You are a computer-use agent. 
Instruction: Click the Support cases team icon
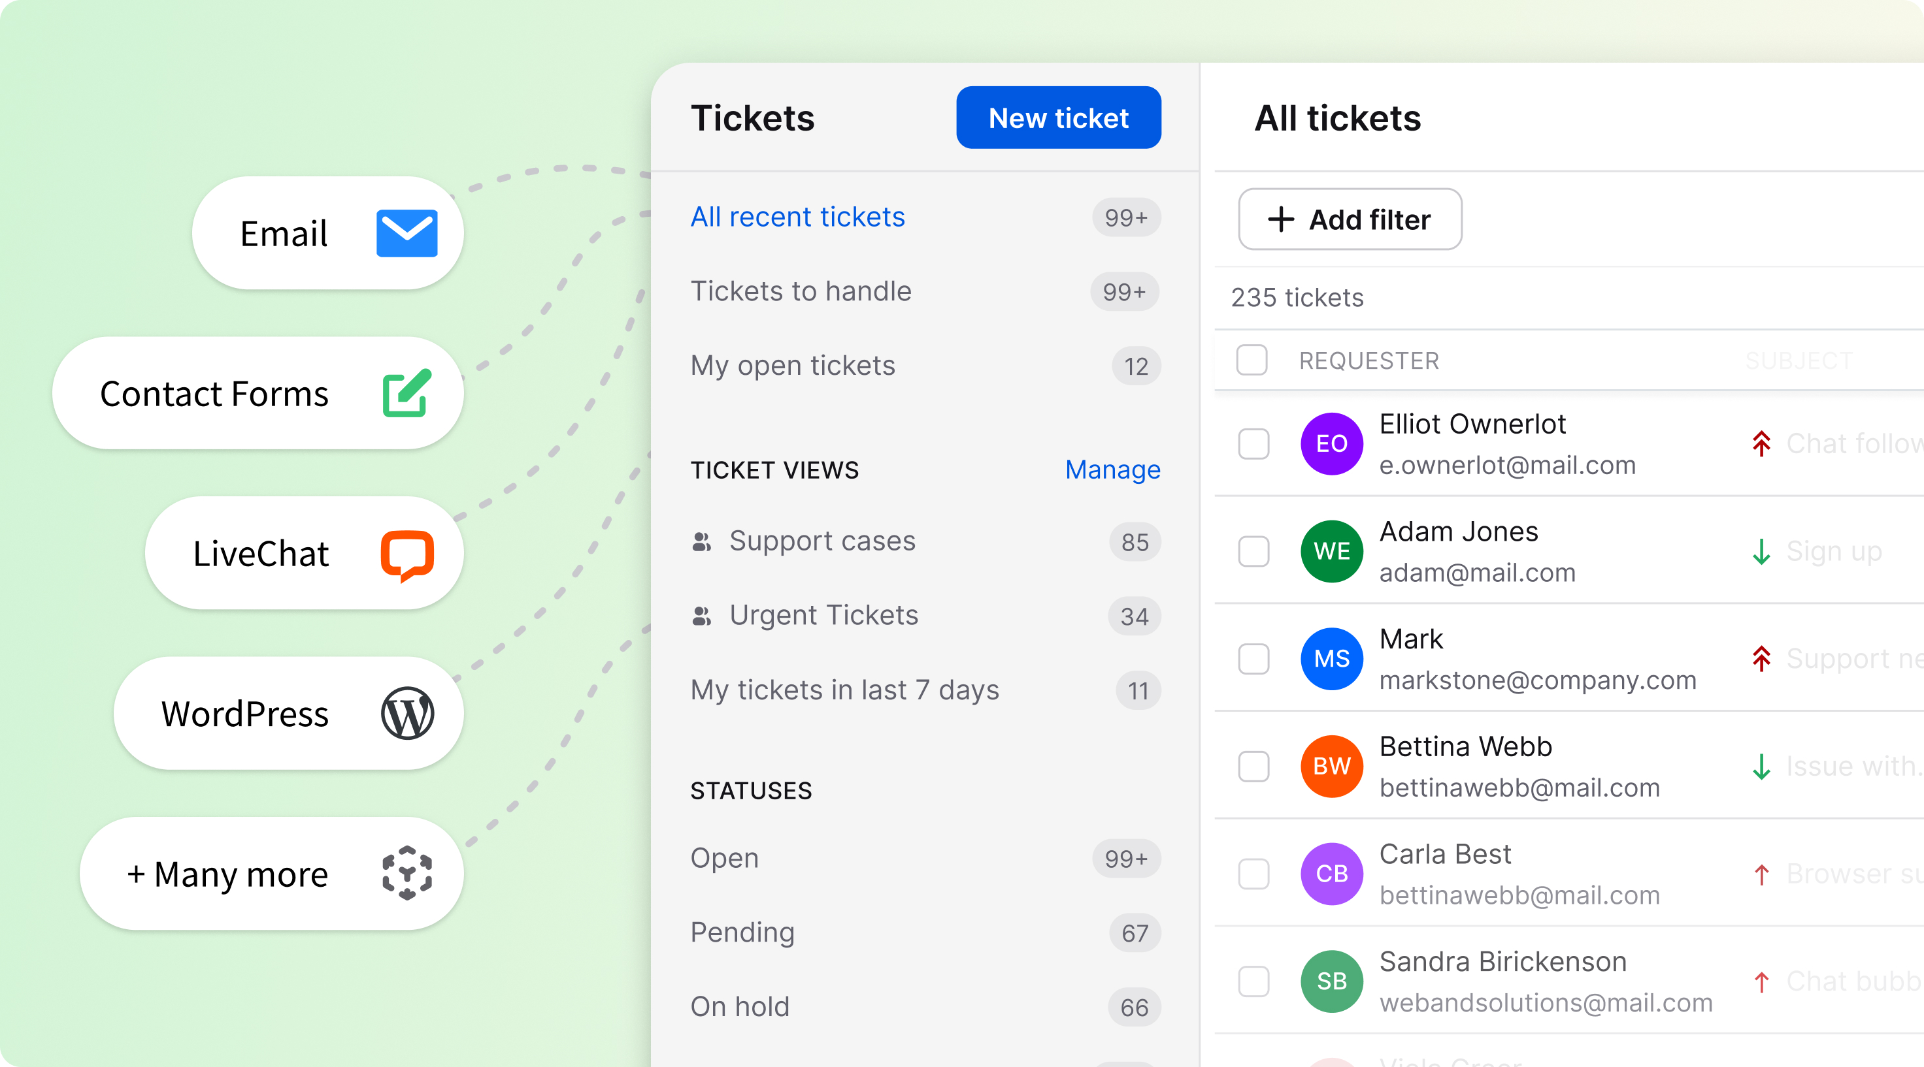click(701, 542)
